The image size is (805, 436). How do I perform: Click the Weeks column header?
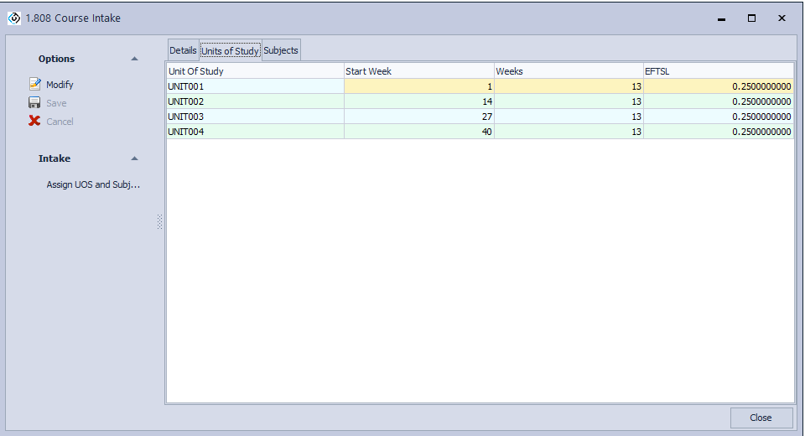point(568,71)
